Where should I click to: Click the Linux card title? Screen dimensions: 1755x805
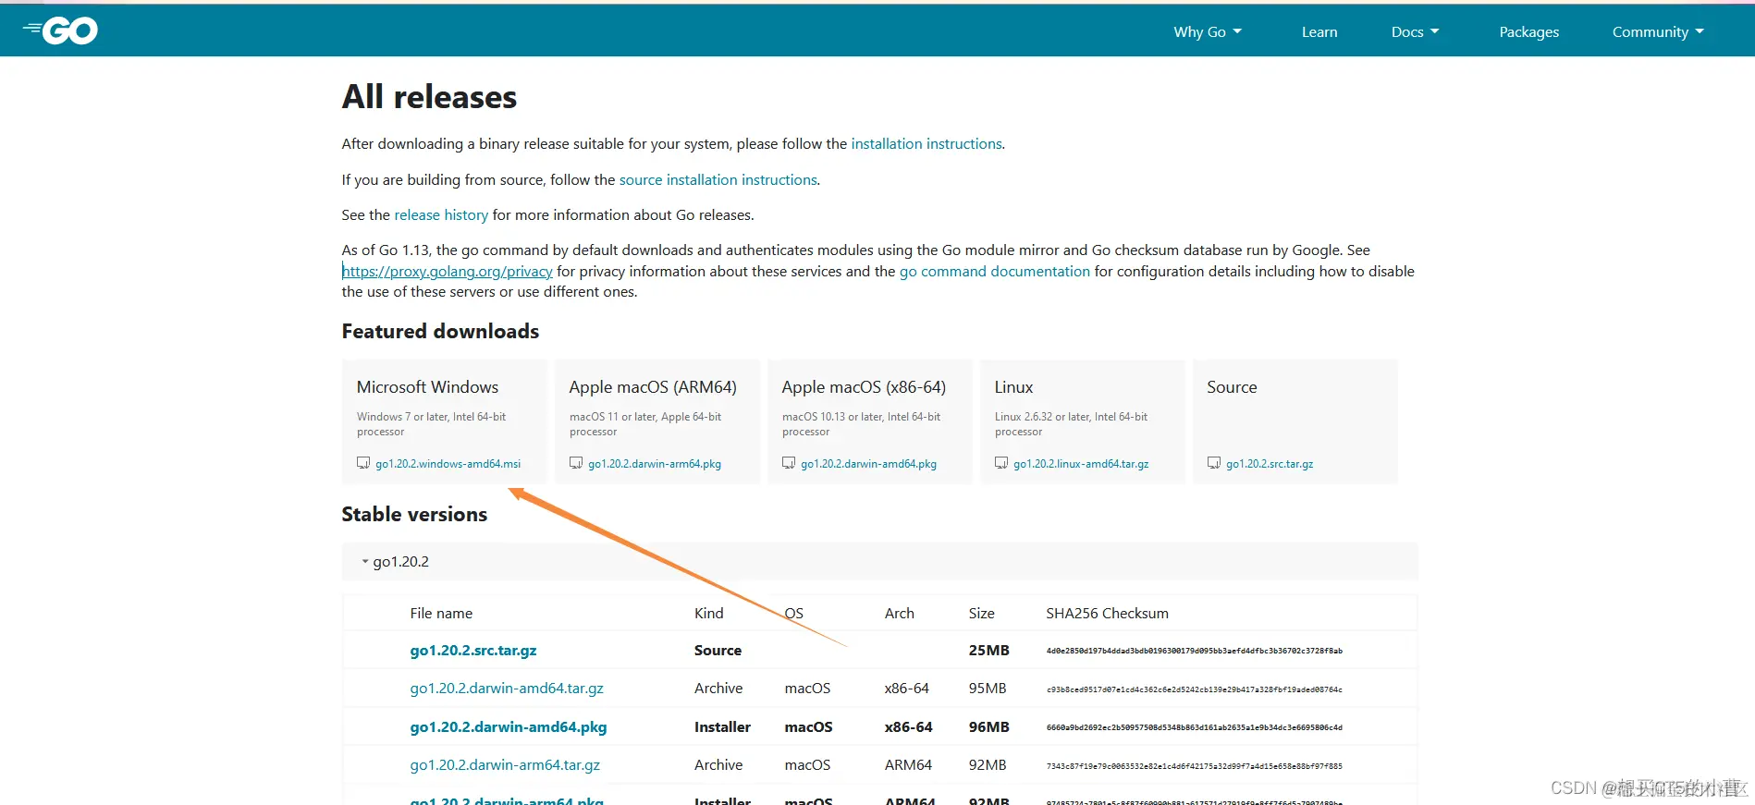pos(1013,387)
